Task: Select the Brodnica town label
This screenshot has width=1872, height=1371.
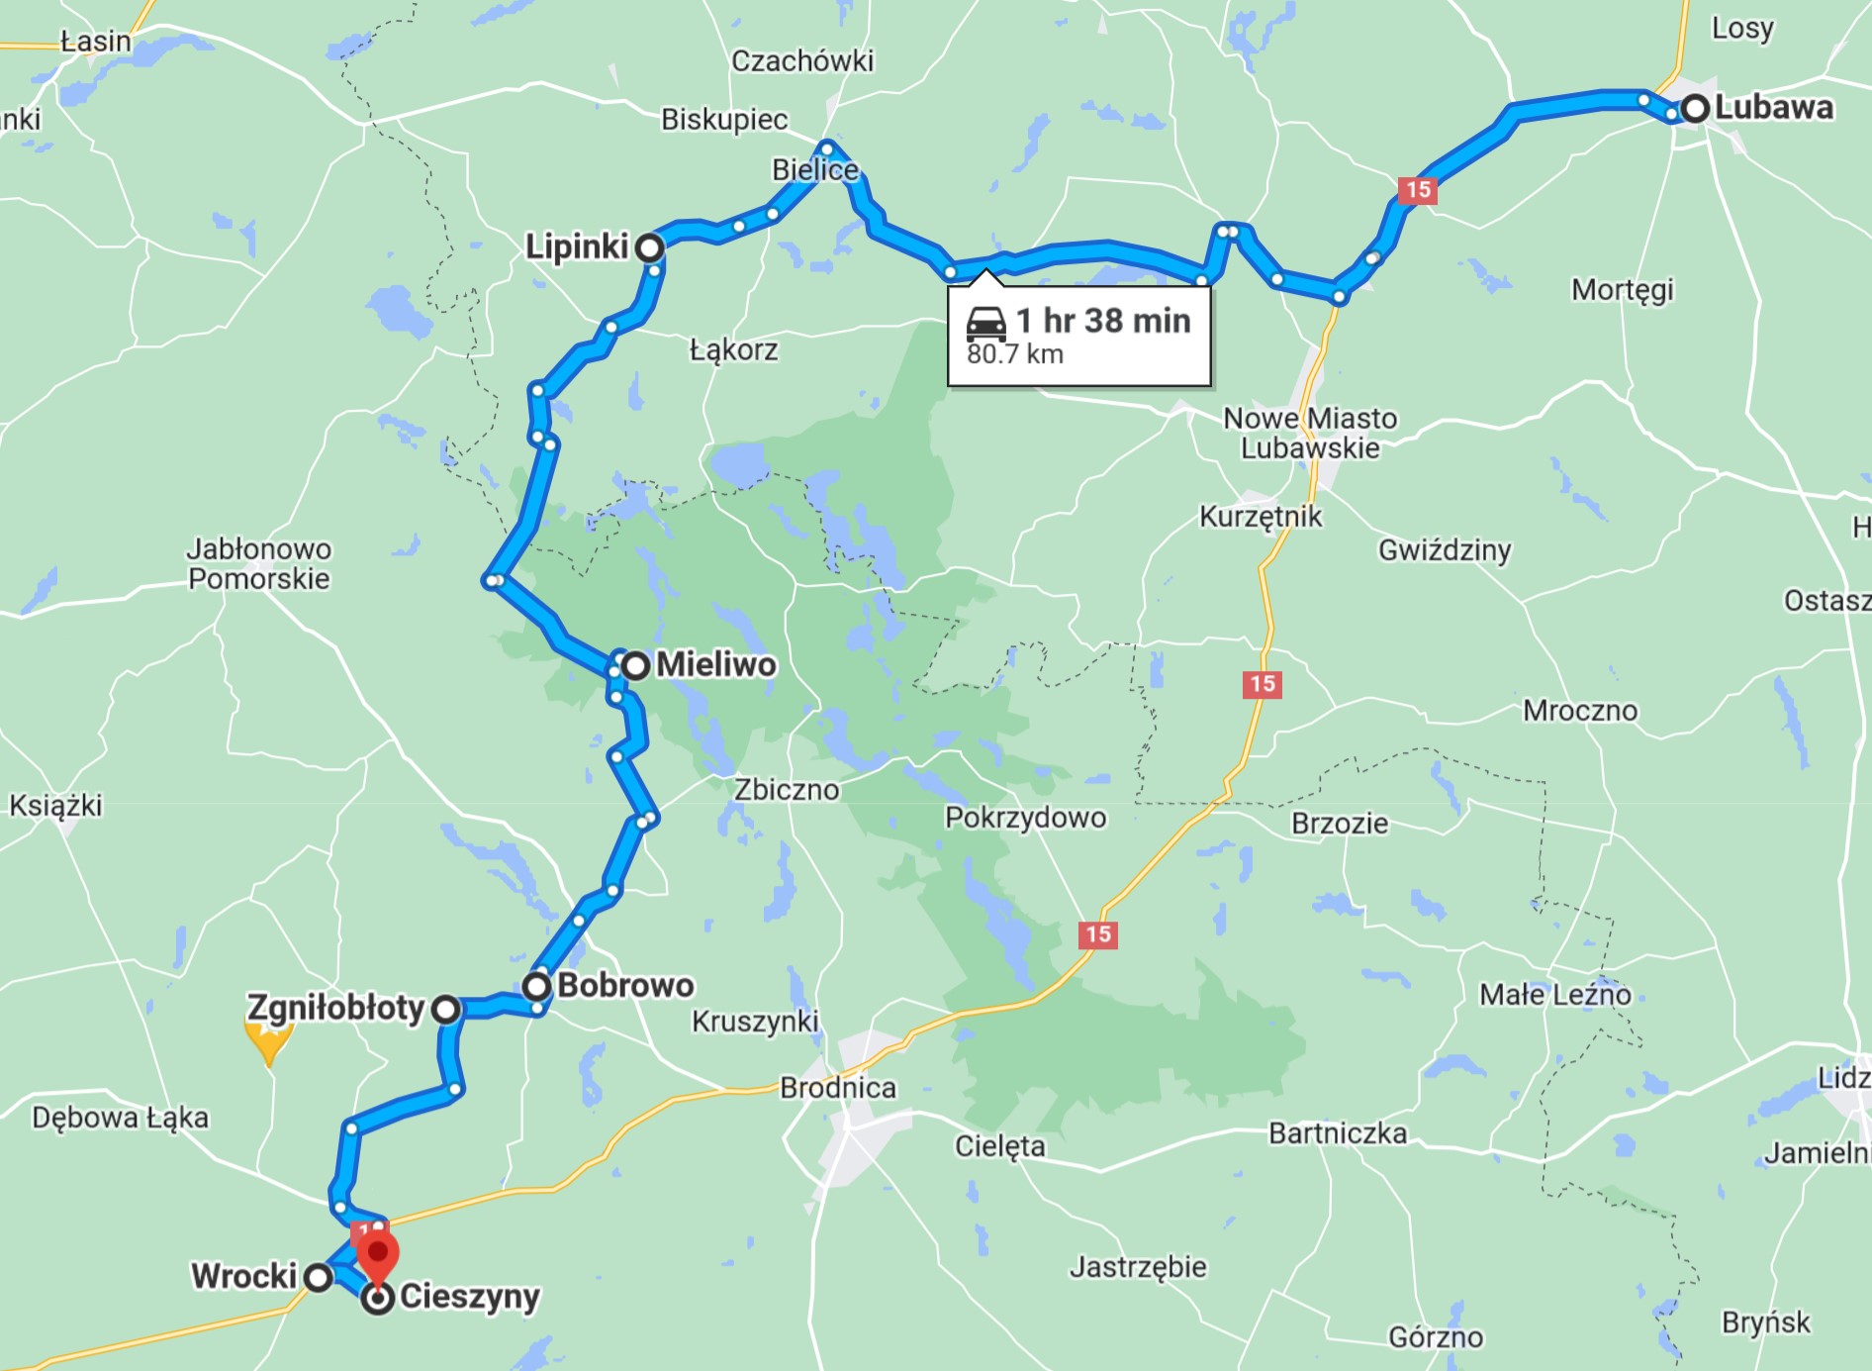Action: [838, 1088]
